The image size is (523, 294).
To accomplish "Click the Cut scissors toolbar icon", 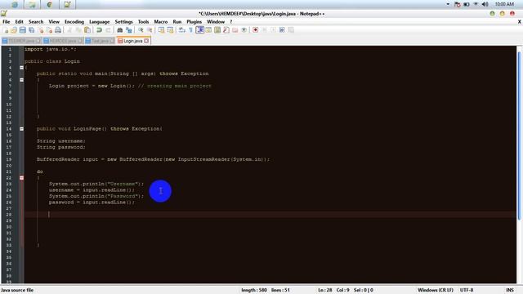I will pyautogui.click(x=69, y=30).
